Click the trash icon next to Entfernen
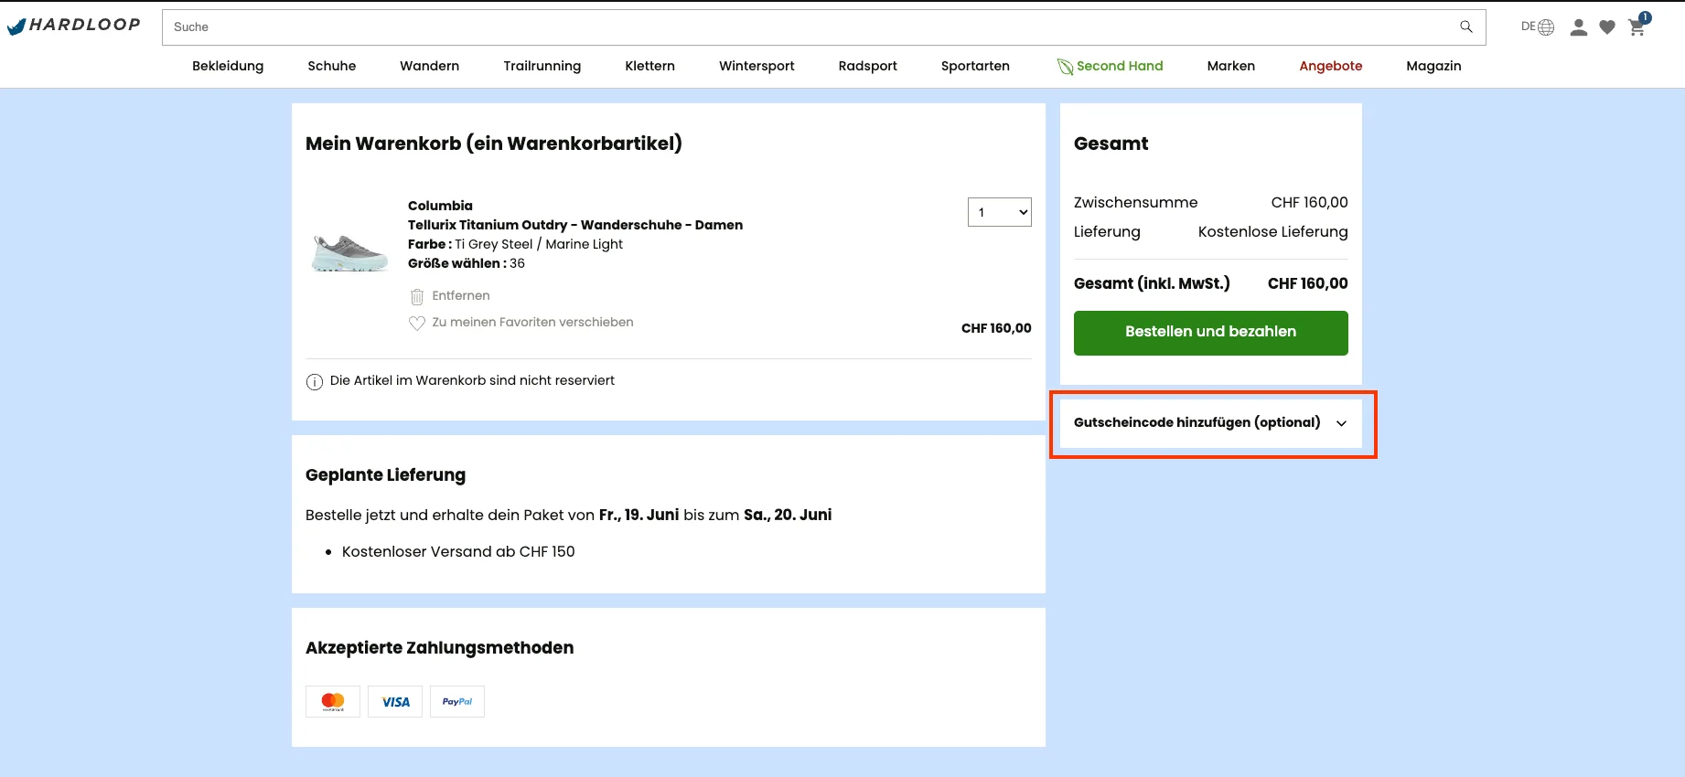1685x777 pixels. pos(417,296)
